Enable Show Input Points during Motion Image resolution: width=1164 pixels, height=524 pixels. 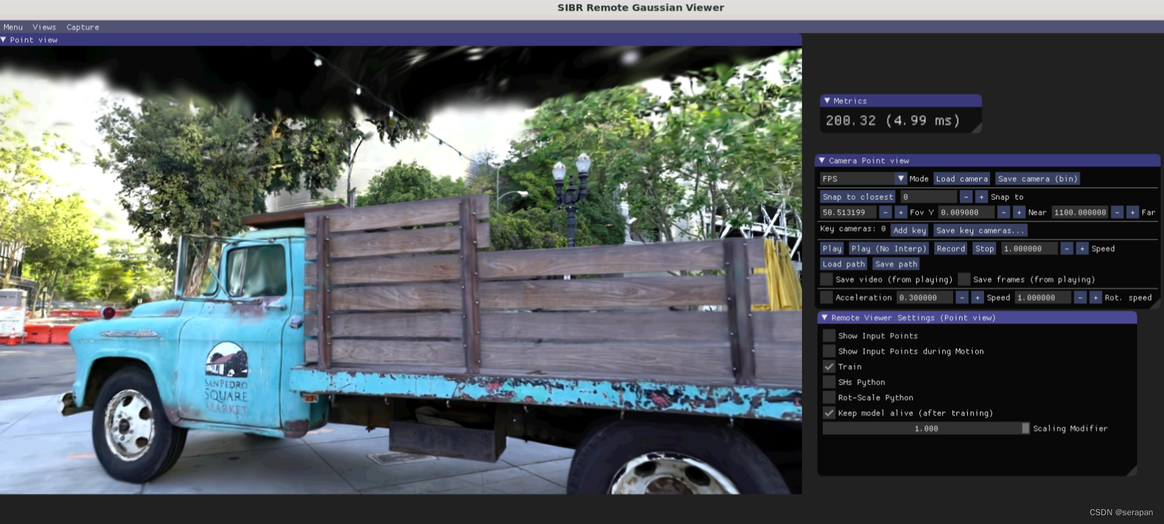[829, 351]
